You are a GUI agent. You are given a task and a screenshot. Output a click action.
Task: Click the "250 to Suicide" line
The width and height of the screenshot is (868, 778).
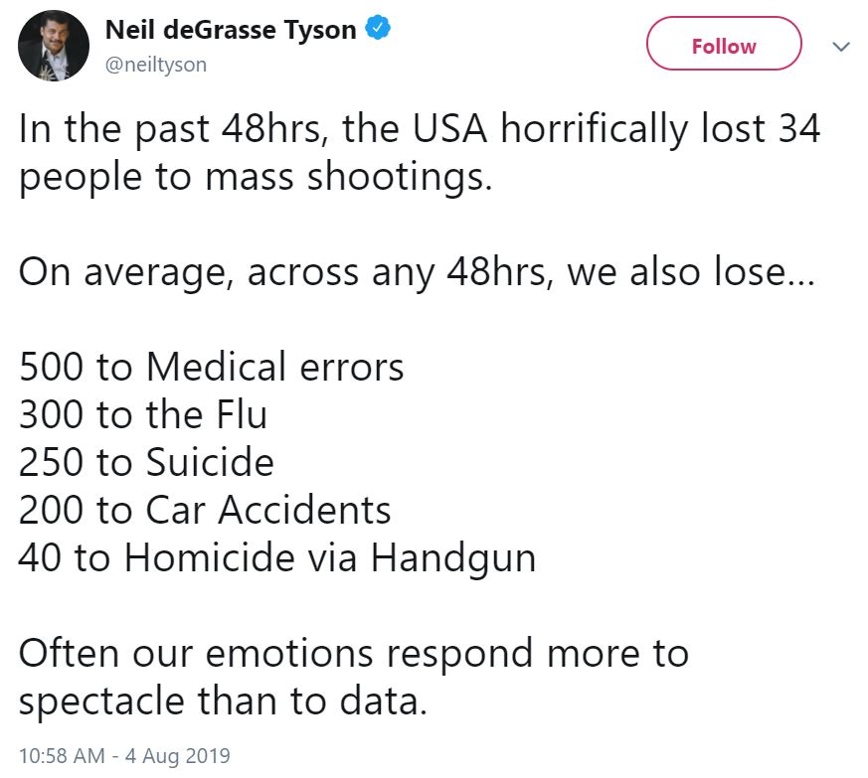click(146, 463)
